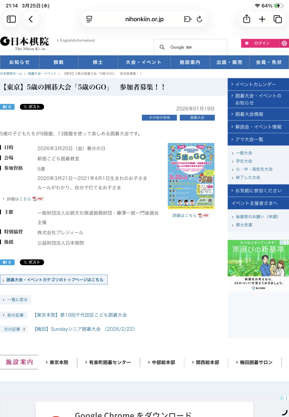289x417 pixels.
Task: View the 5歳のGO poster thumbnail
Action: [191, 176]
